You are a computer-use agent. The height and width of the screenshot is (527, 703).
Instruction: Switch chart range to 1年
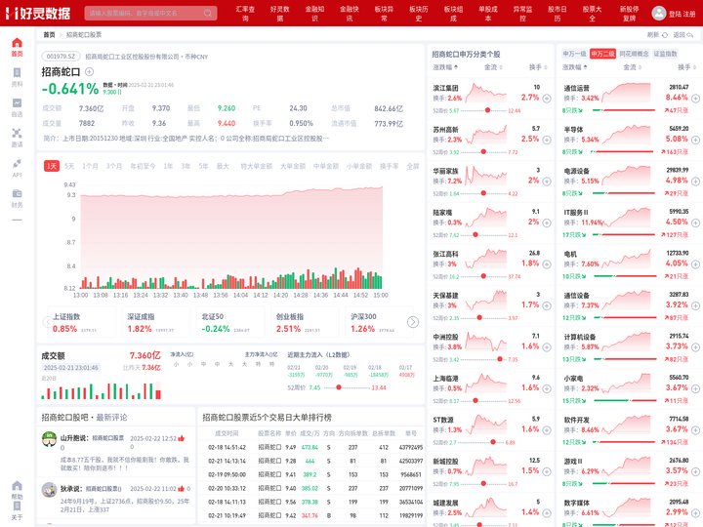coord(168,166)
